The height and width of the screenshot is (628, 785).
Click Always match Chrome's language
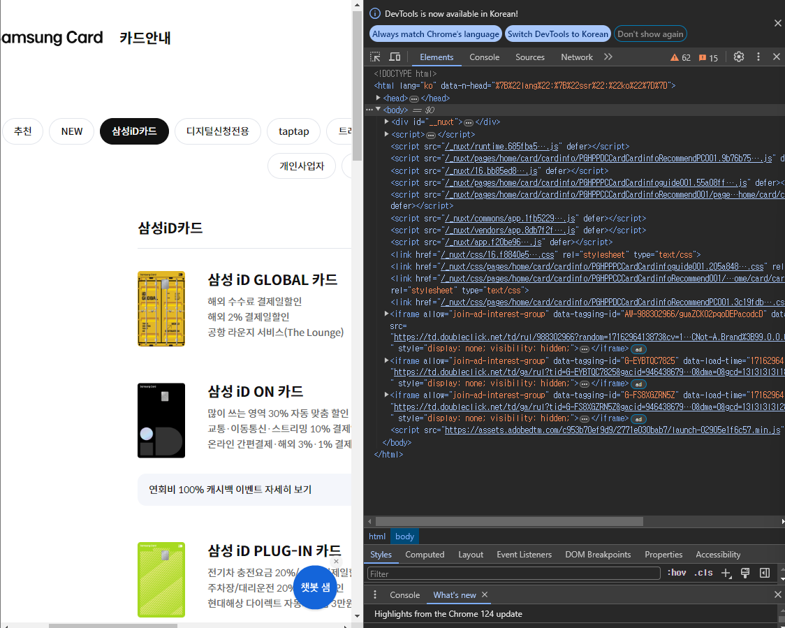(436, 34)
